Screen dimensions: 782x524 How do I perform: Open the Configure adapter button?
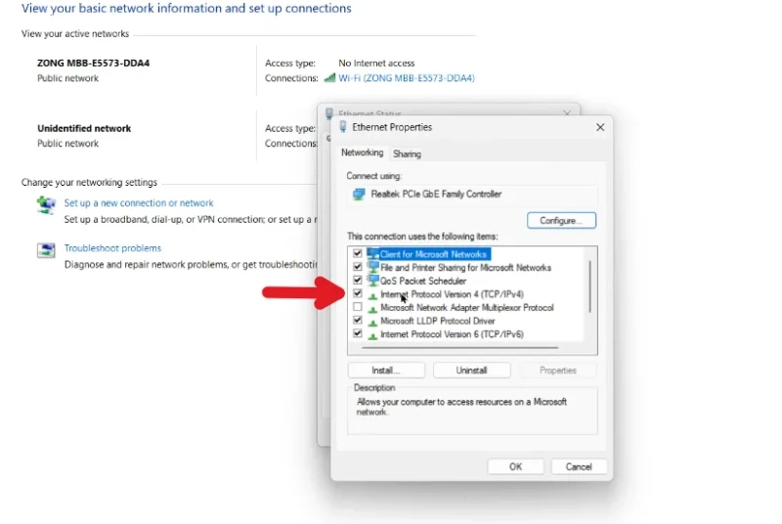(561, 220)
